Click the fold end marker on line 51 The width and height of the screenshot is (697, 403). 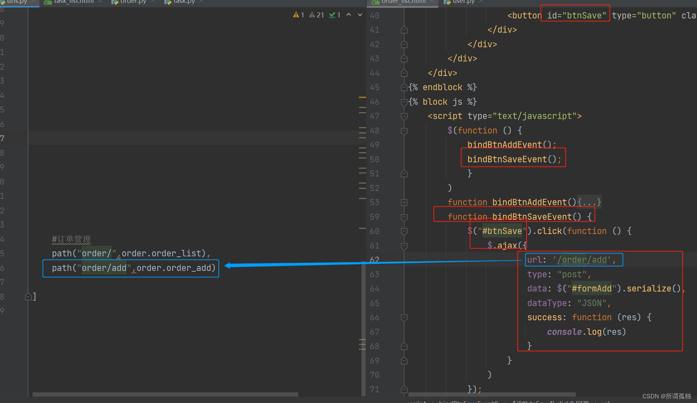(404, 174)
